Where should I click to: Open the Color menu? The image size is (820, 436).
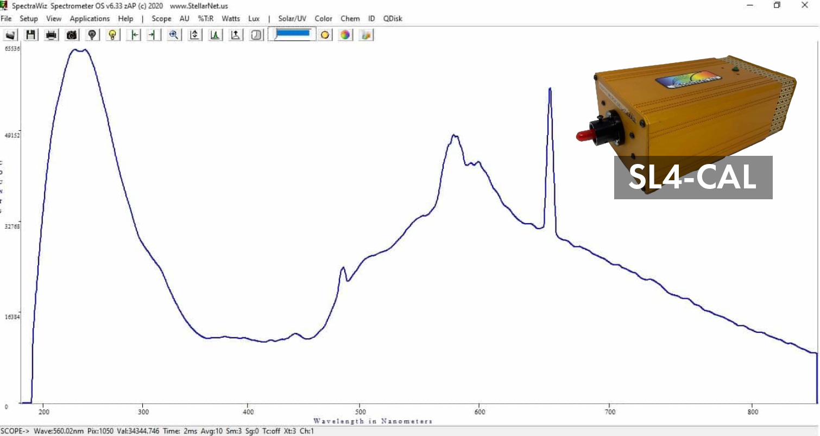click(323, 18)
